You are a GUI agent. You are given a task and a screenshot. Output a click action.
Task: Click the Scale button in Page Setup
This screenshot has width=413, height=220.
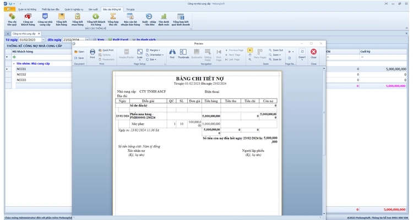[x=140, y=53]
